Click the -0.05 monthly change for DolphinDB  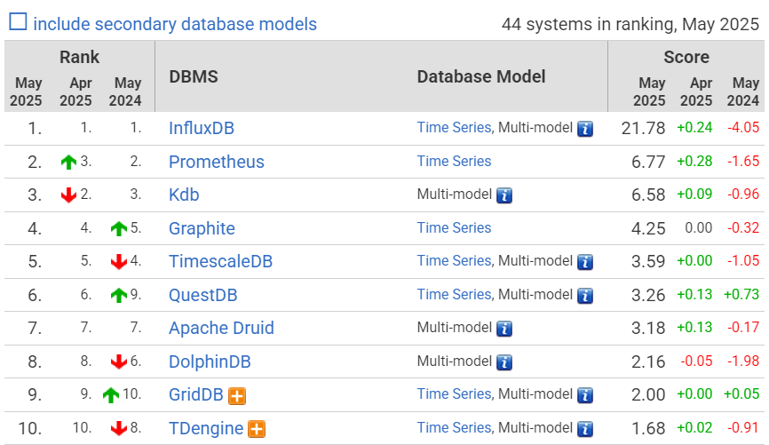tap(696, 362)
